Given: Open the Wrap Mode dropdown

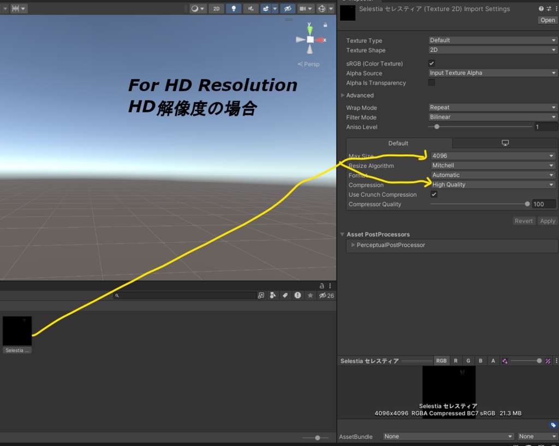Looking at the screenshot, I should point(493,107).
